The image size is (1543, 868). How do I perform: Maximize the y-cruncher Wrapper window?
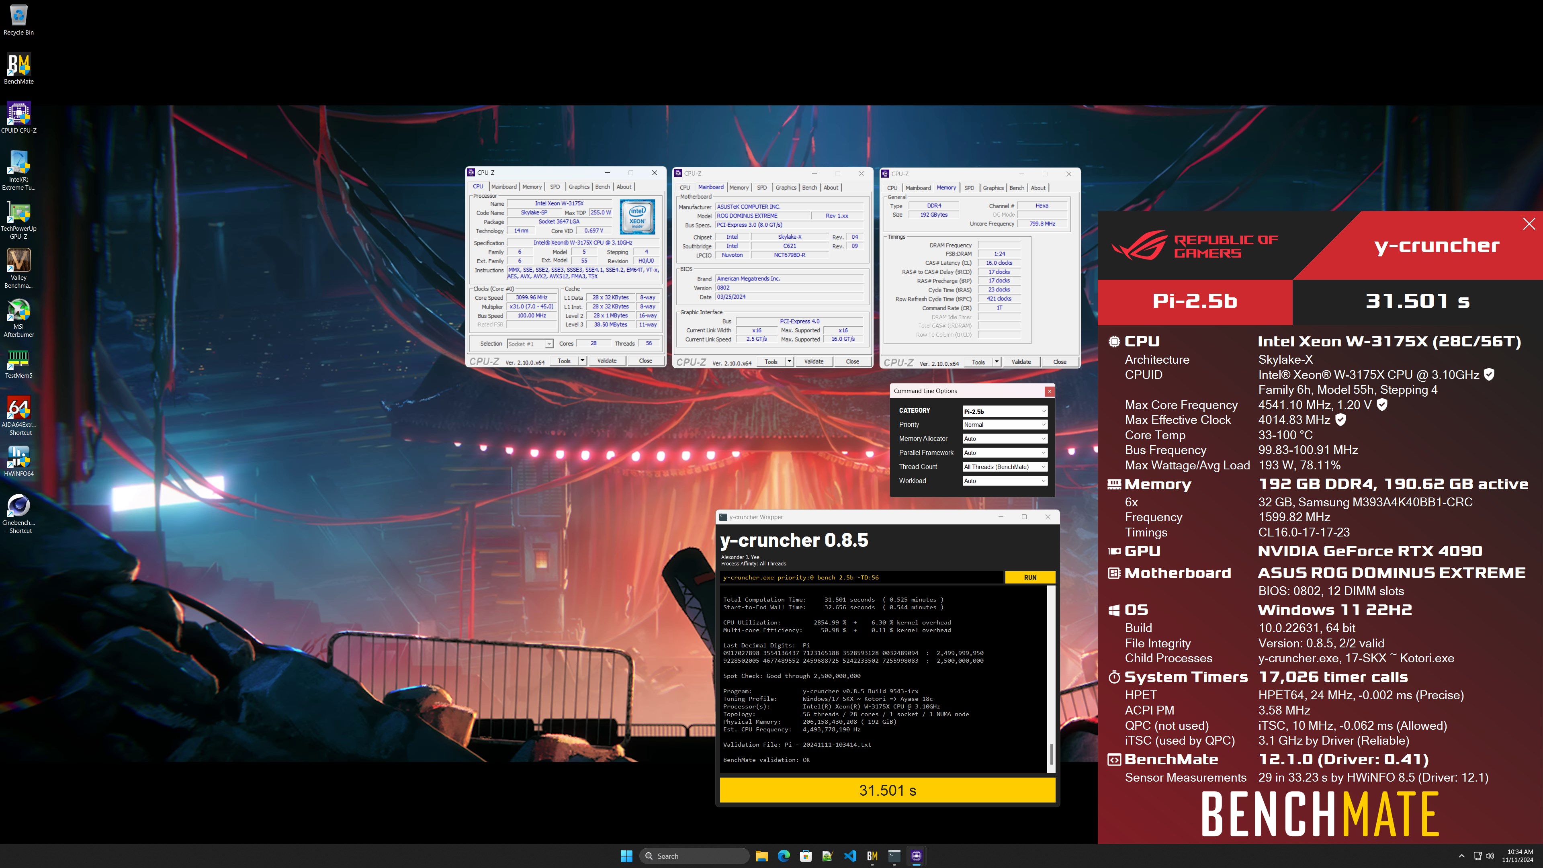1024,517
